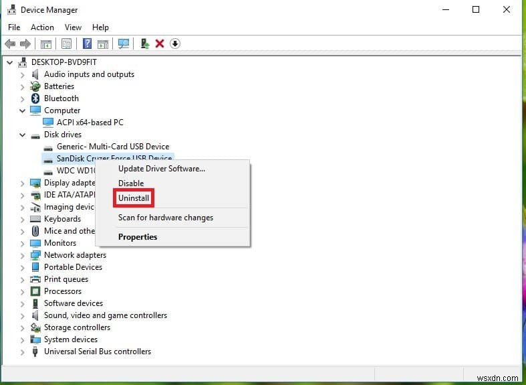Expand the Network adapters chevron
The height and width of the screenshot is (385, 526).
click(x=23, y=255)
